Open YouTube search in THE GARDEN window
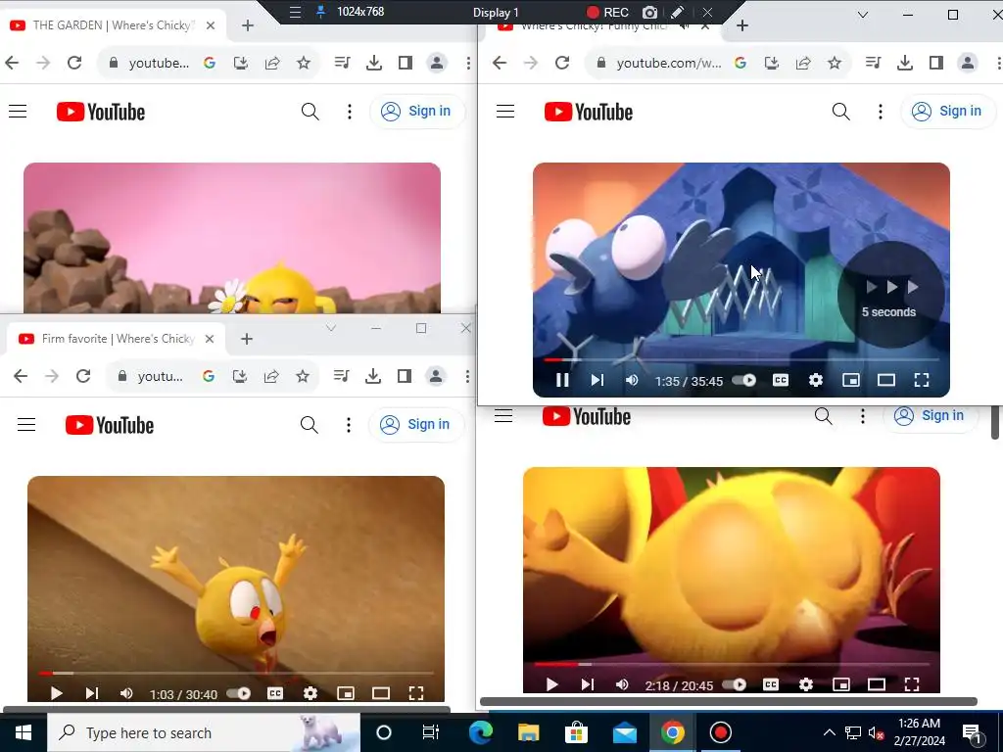 coord(310,112)
